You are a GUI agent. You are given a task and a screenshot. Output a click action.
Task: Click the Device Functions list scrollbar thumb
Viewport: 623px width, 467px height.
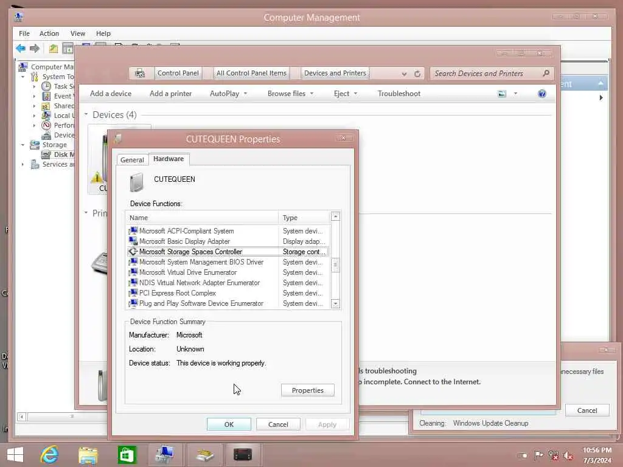point(335,265)
